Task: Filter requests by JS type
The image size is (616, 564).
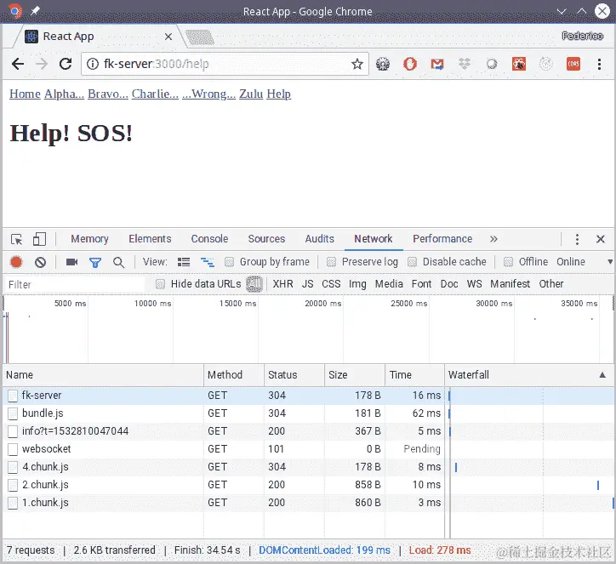Action: (308, 284)
